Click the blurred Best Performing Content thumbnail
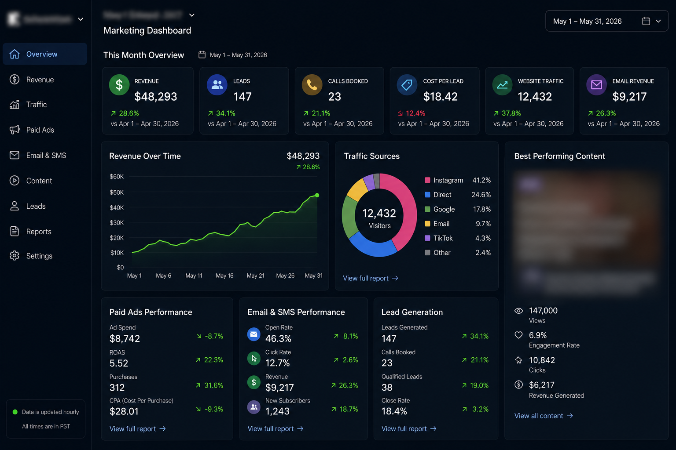The image size is (676, 450). 586,233
